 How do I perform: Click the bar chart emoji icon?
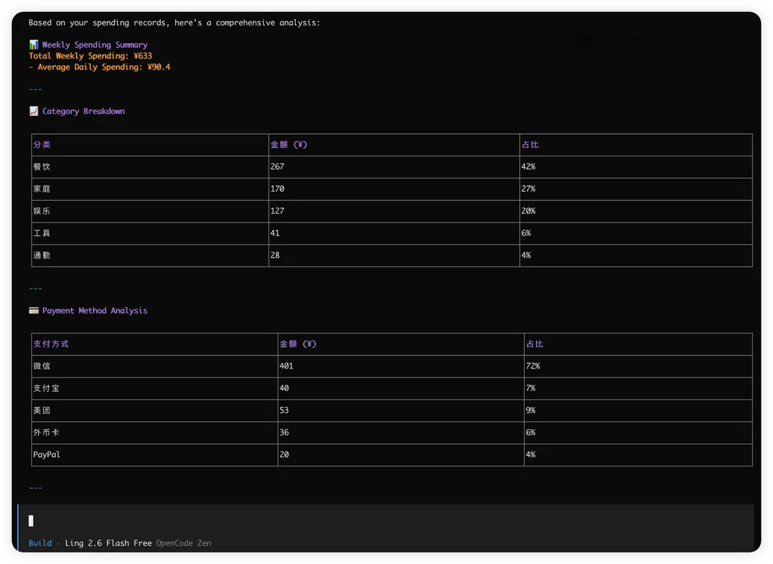click(33, 45)
